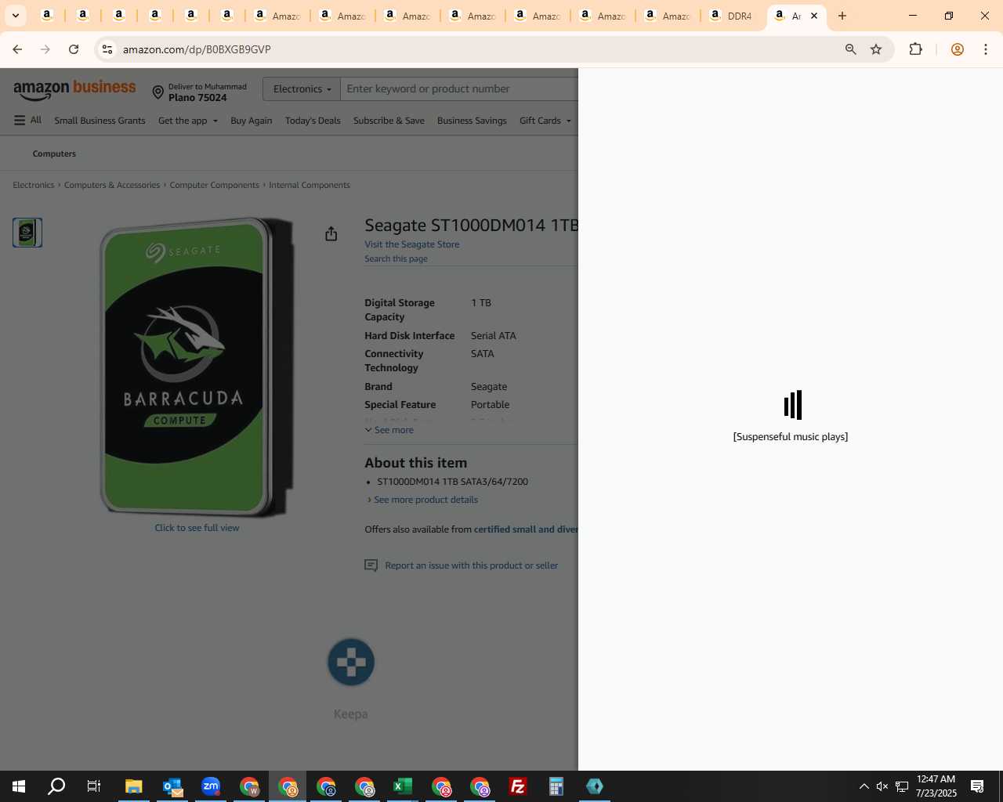Open Today's Deals

click(x=313, y=121)
